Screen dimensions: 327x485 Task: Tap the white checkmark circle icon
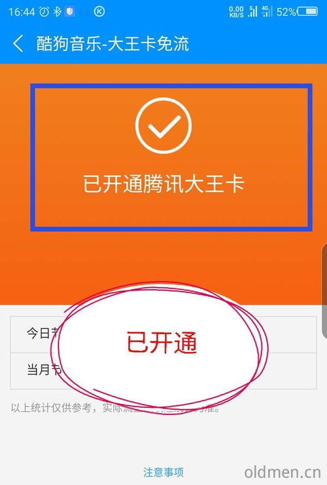163,125
